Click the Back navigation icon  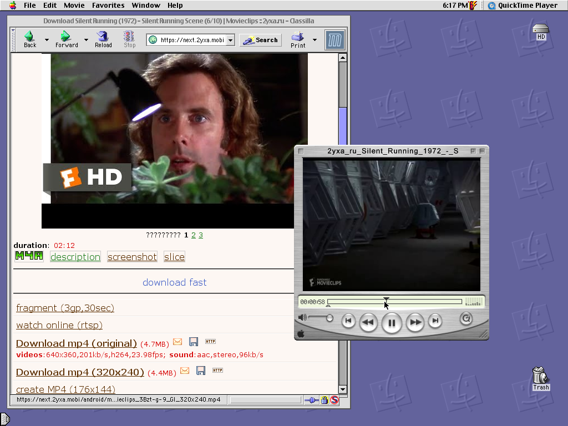pos(30,39)
